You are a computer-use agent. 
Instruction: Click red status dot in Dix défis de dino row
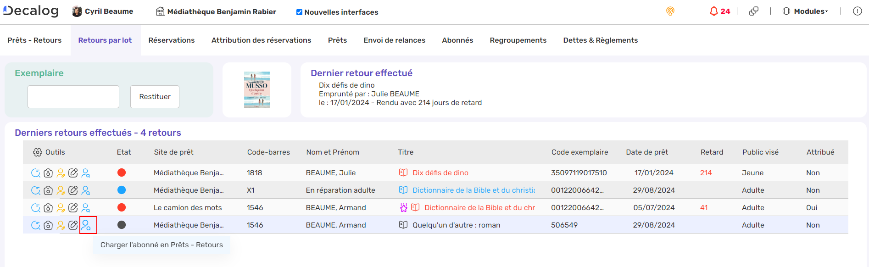[122, 172]
